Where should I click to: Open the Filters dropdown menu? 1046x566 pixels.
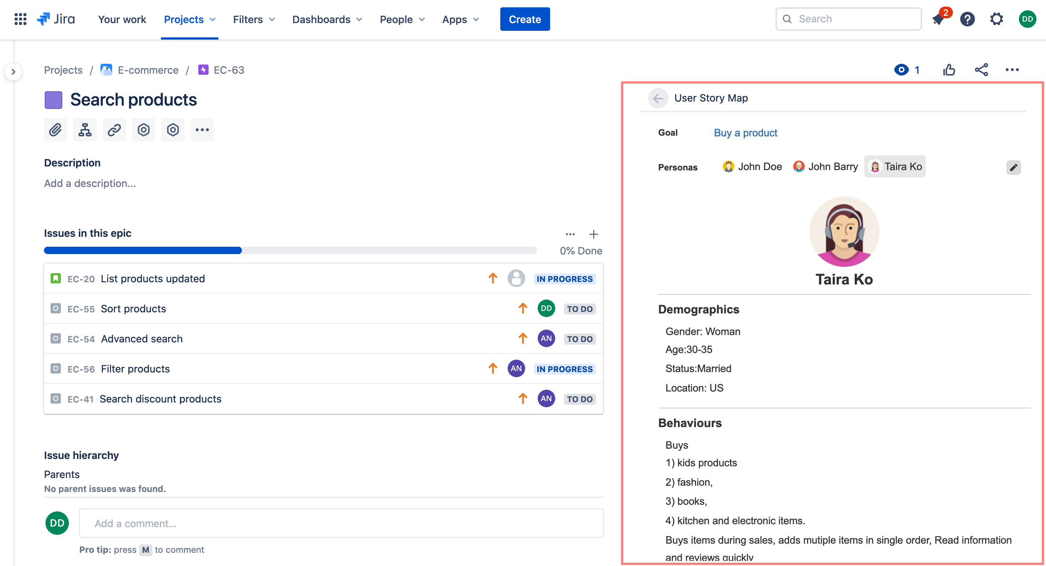[254, 19]
